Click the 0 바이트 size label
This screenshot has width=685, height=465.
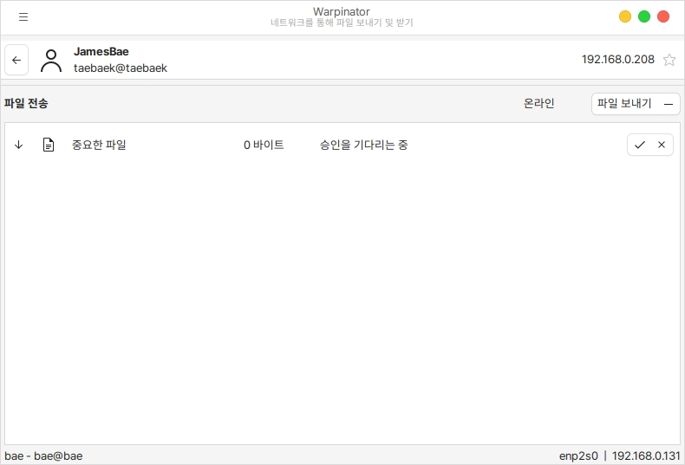click(x=264, y=145)
